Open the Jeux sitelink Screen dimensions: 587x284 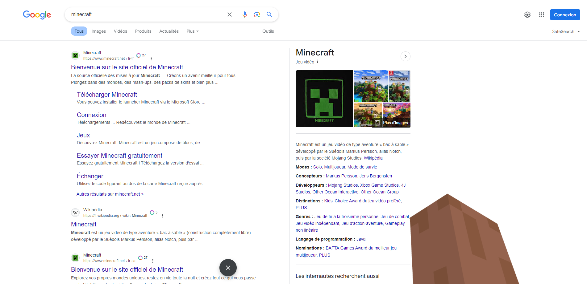(x=83, y=135)
